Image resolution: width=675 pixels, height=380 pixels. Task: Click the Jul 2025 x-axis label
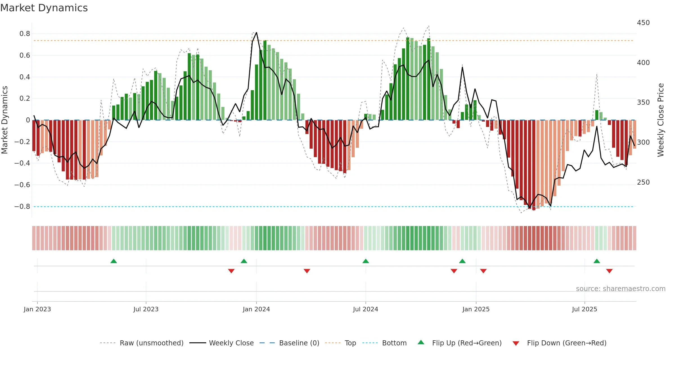pos(584,309)
